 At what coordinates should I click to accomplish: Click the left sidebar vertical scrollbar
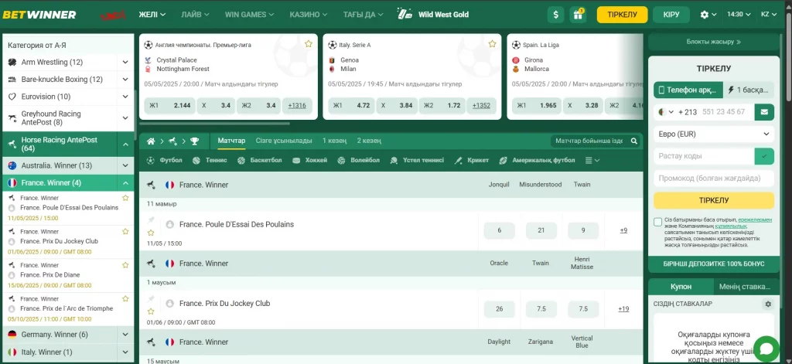(x=135, y=115)
